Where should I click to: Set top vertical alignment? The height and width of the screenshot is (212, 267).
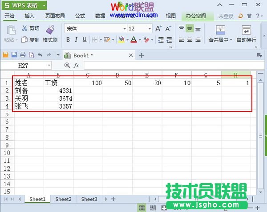pyautogui.click(x=182, y=28)
